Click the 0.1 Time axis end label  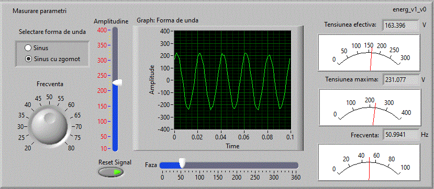click(x=290, y=137)
